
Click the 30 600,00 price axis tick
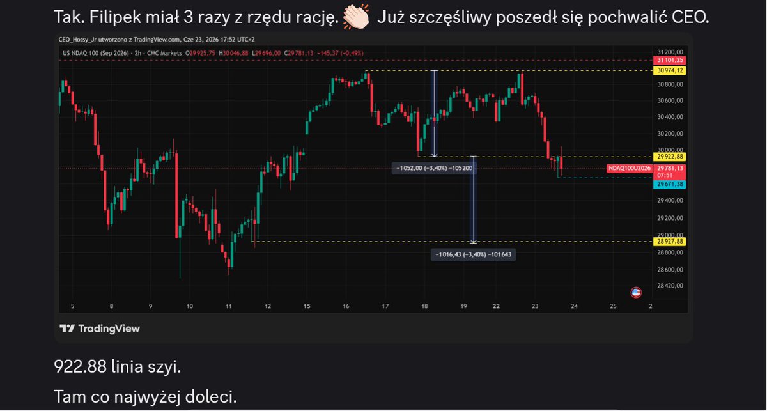pos(670,100)
